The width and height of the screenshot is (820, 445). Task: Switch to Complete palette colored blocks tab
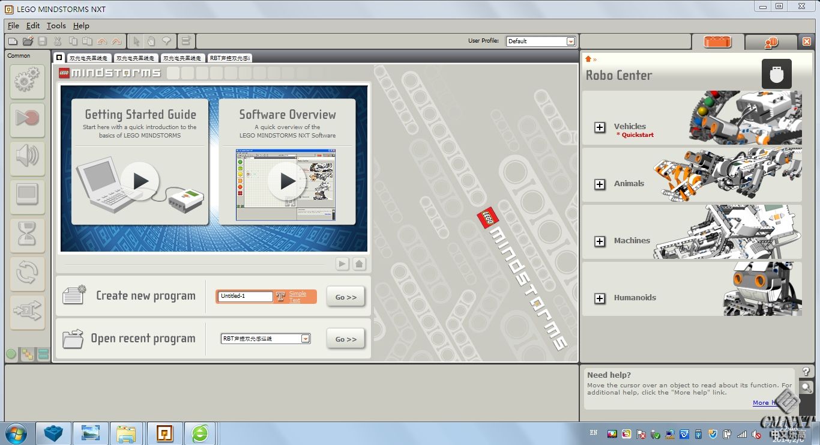(27, 354)
